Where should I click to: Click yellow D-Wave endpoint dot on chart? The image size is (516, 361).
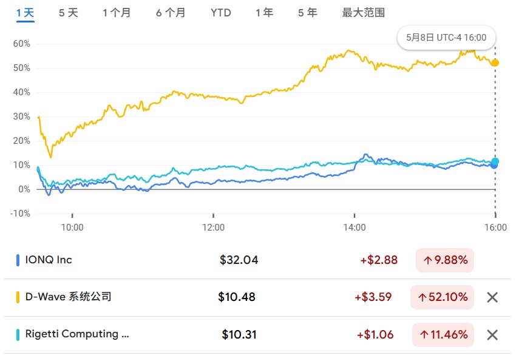(x=495, y=63)
